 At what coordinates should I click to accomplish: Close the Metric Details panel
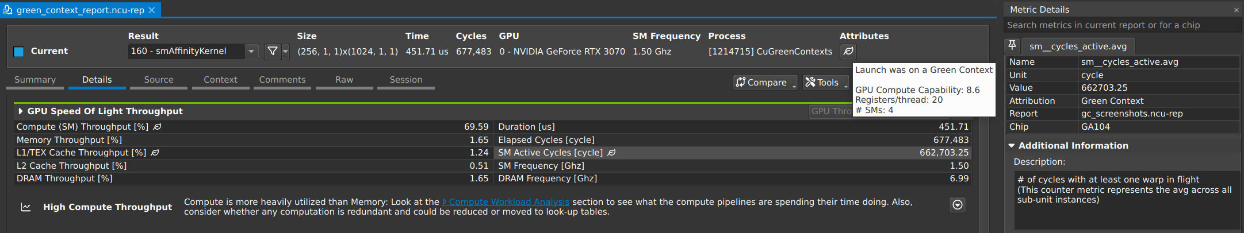point(1236,10)
